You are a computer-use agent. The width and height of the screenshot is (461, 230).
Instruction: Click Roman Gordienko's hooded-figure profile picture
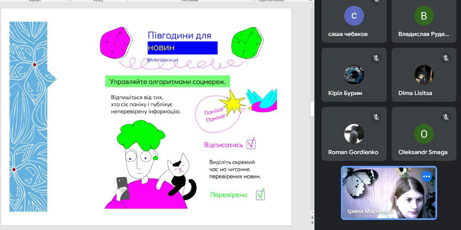tap(354, 134)
